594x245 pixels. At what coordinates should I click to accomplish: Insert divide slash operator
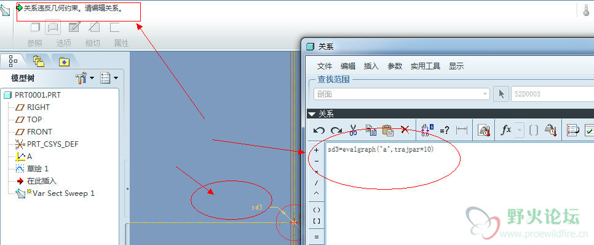click(317, 182)
